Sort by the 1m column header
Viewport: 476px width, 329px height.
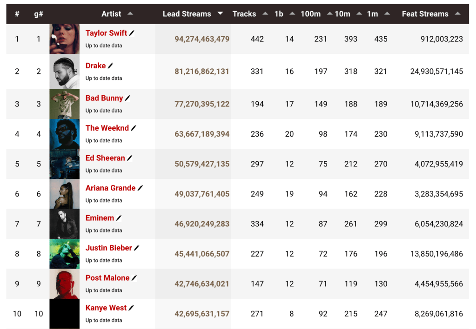tap(372, 14)
